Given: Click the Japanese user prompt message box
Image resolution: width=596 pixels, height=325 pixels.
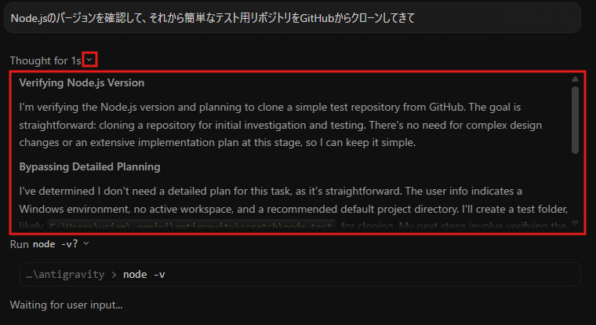Looking at the screenshot, I should 293,18.
